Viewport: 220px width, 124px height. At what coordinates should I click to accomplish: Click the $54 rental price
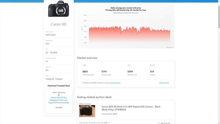[152, 71]
